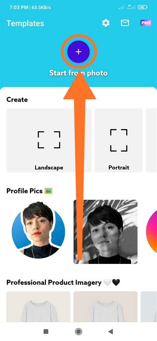The height and width of the screenshot is (341, 157).
Task: Select the Portrait frame icon
Action: (x=119, y=140)
